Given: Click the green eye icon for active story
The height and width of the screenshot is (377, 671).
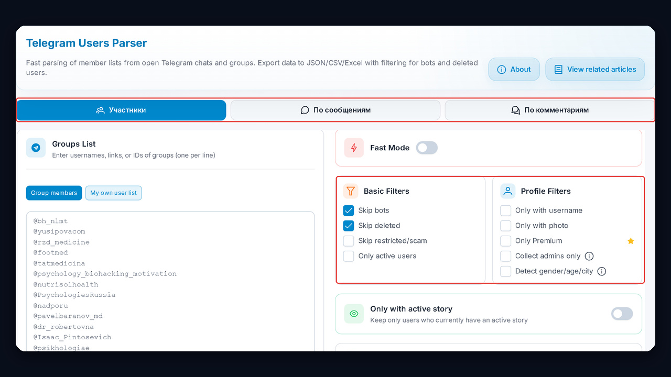Looking at the screenshot, I should pyautogui.click(x=354, y=314).
